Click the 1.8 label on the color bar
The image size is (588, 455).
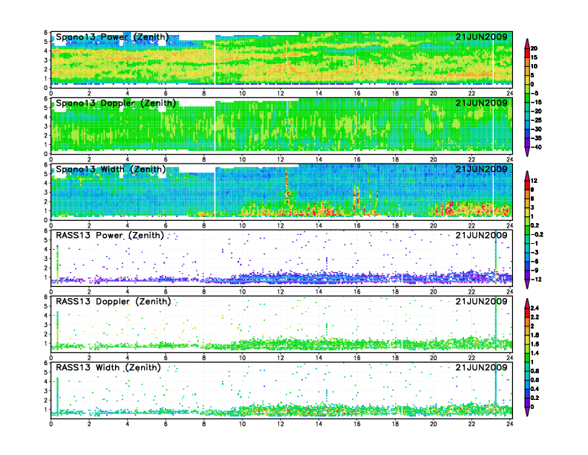(x=535, y=335)
